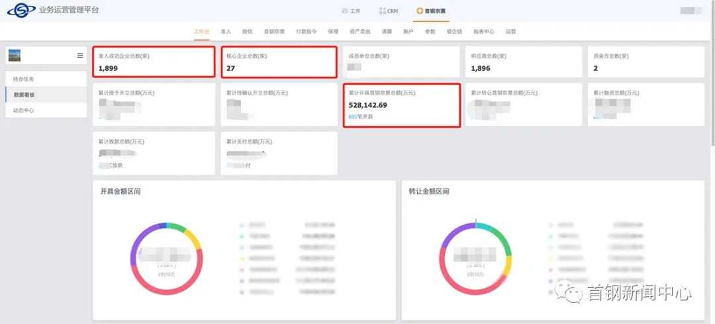Screen dimensions: 715x324
Task: Select 数据看板 in the sidebar
Action: [x=24, y=95]
